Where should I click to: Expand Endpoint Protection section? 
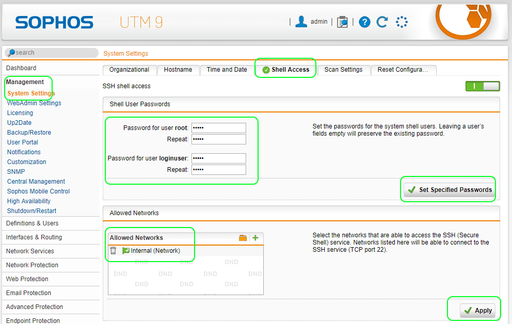(x=33, y=320)
